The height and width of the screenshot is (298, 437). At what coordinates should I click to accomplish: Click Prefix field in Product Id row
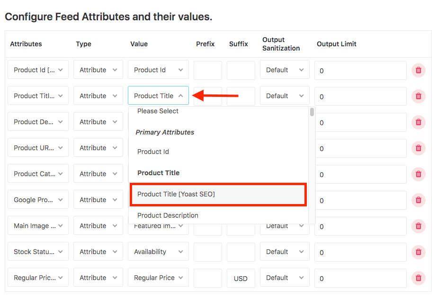(x=208, y=70)
